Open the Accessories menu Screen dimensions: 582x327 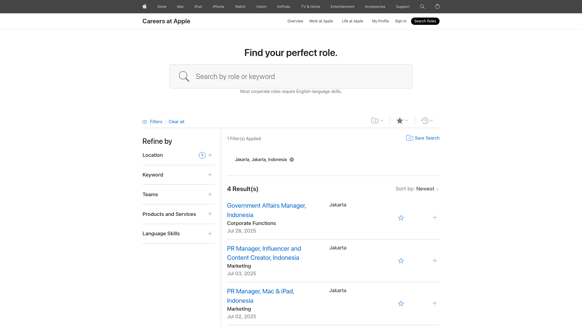tap(375, 7)
